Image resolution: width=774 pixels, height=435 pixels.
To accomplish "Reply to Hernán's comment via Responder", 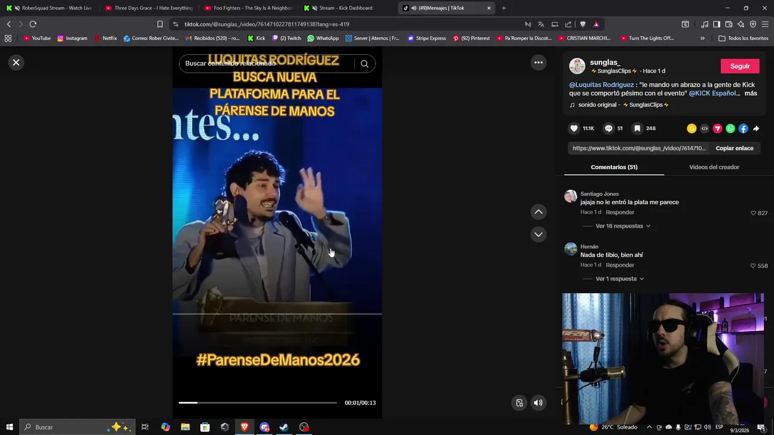I will [620, 265].
